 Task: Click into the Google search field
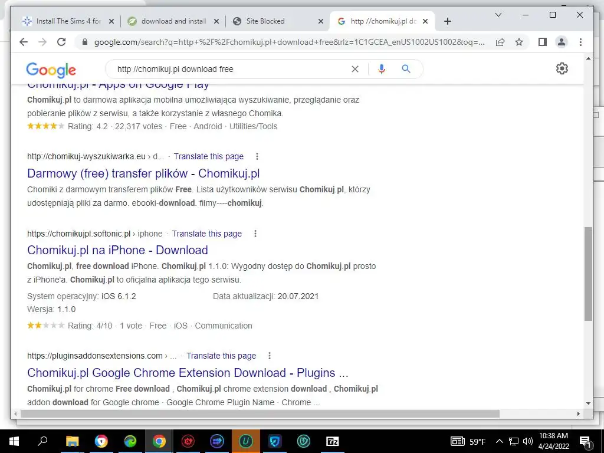click(231, 69)
